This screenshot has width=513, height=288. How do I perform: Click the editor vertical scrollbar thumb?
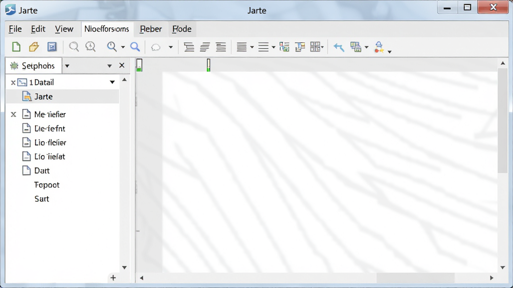coord(502,121)
